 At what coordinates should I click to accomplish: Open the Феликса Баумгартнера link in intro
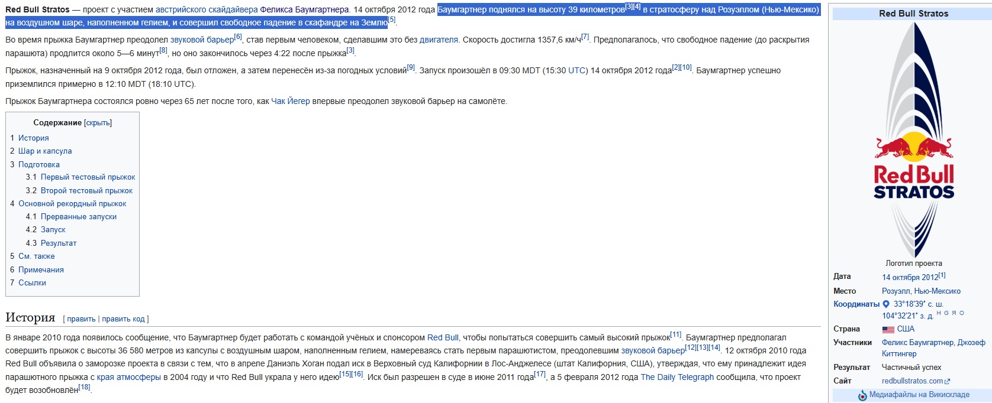[304, 10]
